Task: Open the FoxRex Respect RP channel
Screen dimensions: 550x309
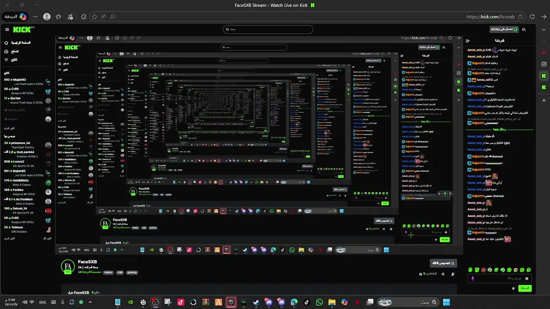Action: pos(27,192)
